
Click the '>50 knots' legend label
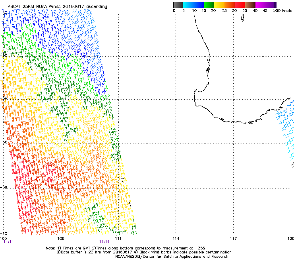282,11
